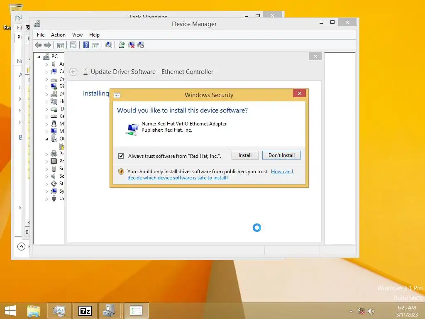This screenshot has height=319, width=425.
Task: Open the Action menu in Device Manager
Action: (58, 35)
